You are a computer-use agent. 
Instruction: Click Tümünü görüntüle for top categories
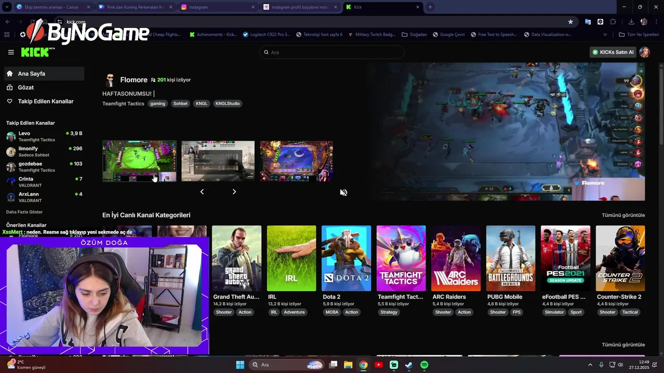click(623, 215)
